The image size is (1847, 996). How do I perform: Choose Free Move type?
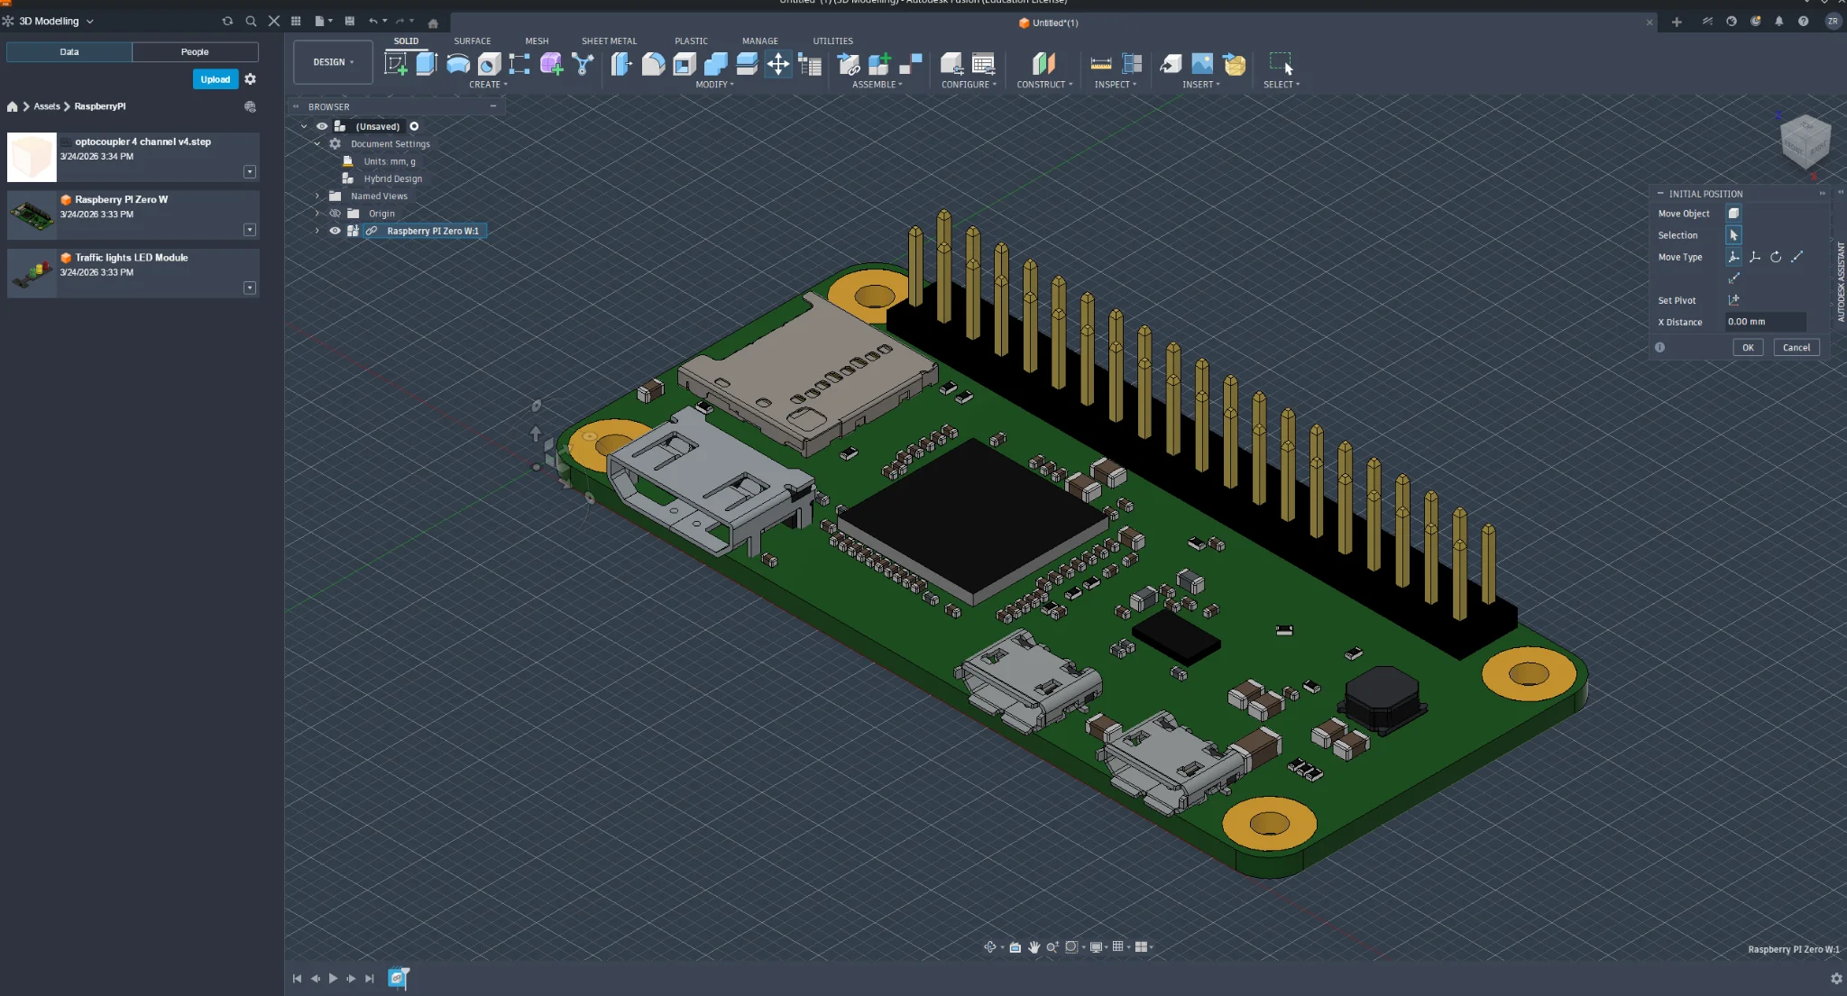click(x=1733, y=257)
